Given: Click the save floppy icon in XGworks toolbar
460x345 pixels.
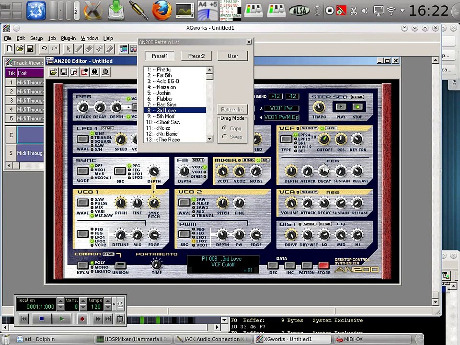Looking at the screenshot, I should [x=30, y=49].
